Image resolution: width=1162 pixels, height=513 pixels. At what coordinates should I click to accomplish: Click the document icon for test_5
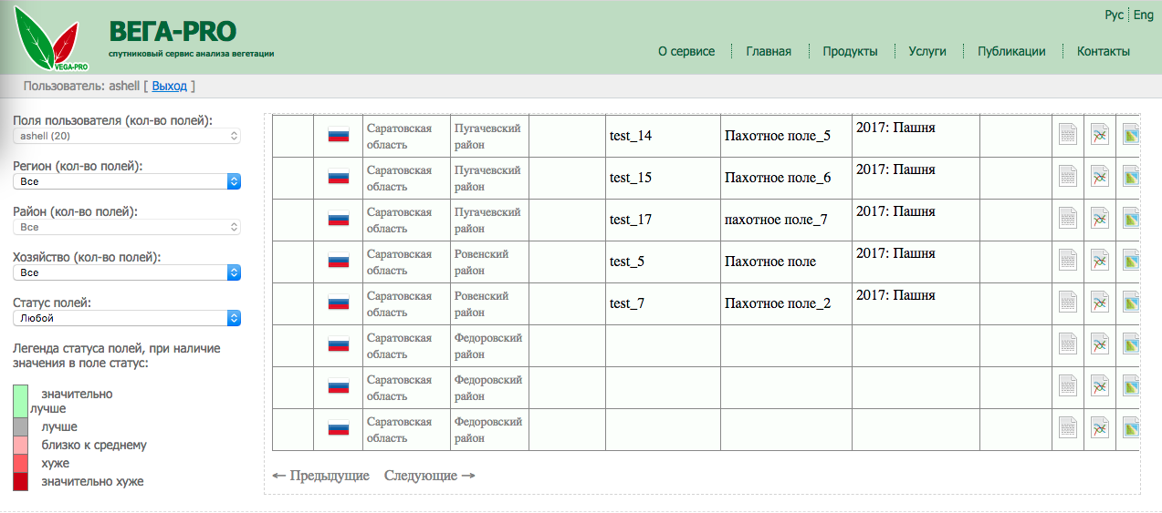1067,262
